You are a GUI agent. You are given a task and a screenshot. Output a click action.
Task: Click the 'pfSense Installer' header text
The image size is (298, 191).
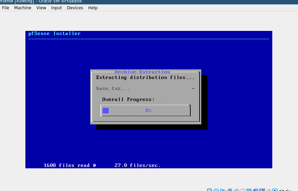[55, 34]
